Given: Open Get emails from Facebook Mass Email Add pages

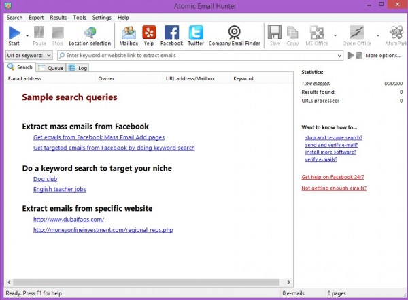Looking at the screenshot, I should (99, 137).
